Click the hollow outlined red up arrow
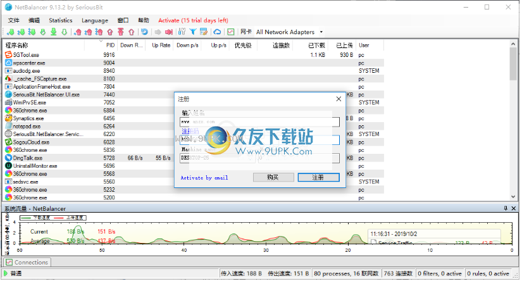 click(x=131, y=32)
